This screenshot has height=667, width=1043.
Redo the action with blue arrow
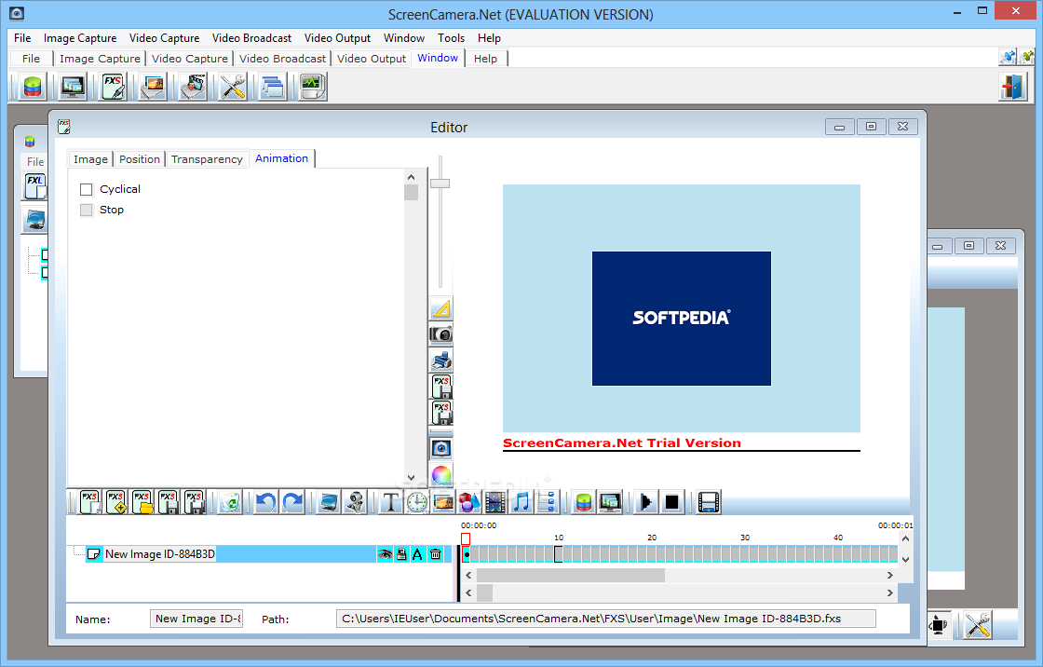tap(292, 502)
